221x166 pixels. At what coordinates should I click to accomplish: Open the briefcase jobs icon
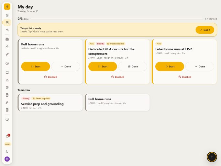point(7,39)
